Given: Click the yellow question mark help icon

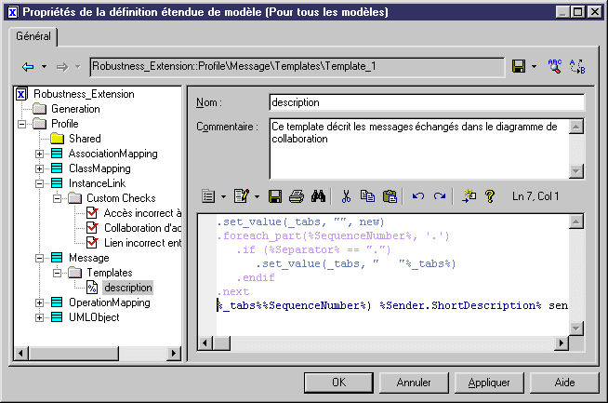Looking at the screenshot, I should coord(489,196).
